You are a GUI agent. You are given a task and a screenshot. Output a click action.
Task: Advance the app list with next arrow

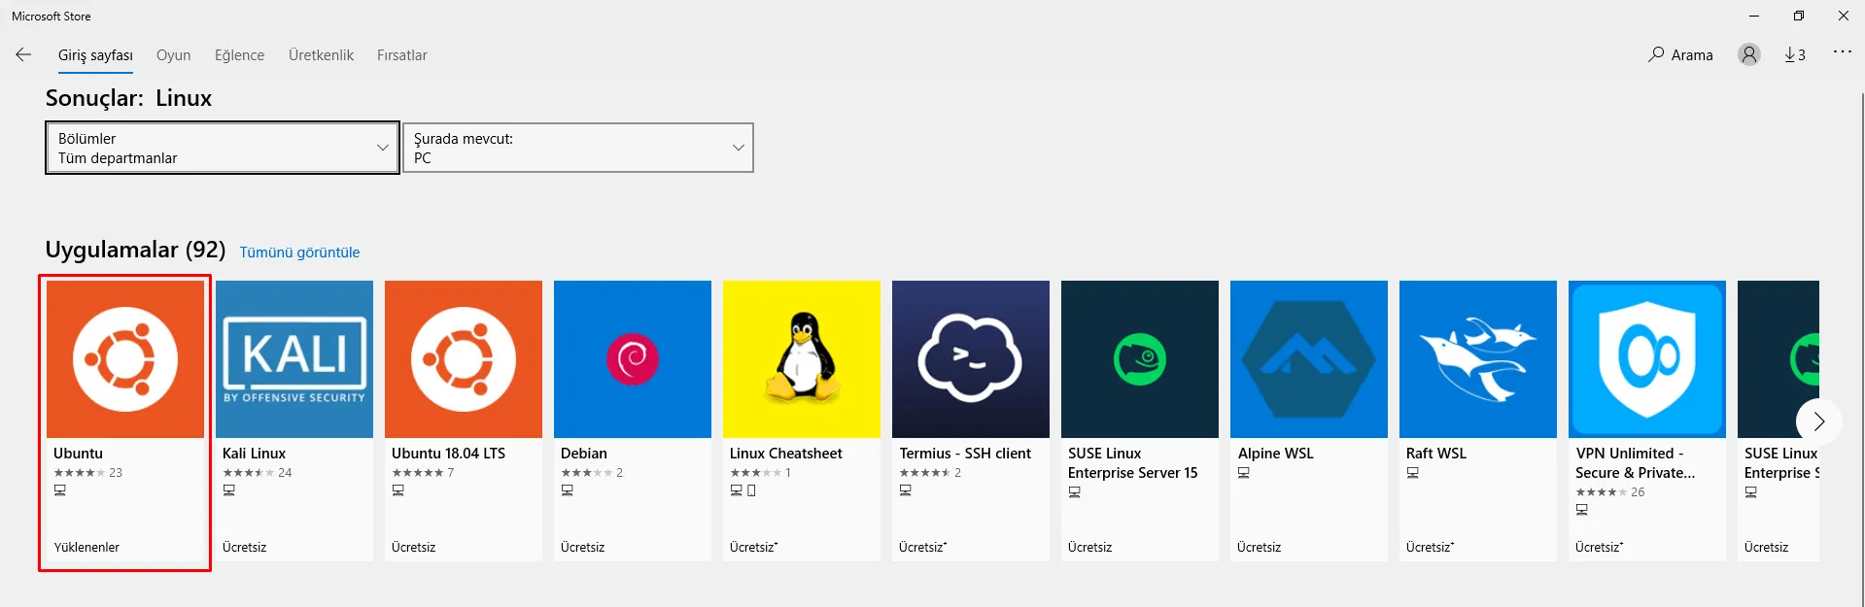1818,422
